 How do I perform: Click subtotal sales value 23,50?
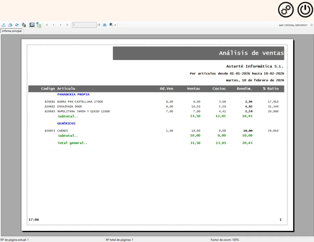click(x=195, y=116)
